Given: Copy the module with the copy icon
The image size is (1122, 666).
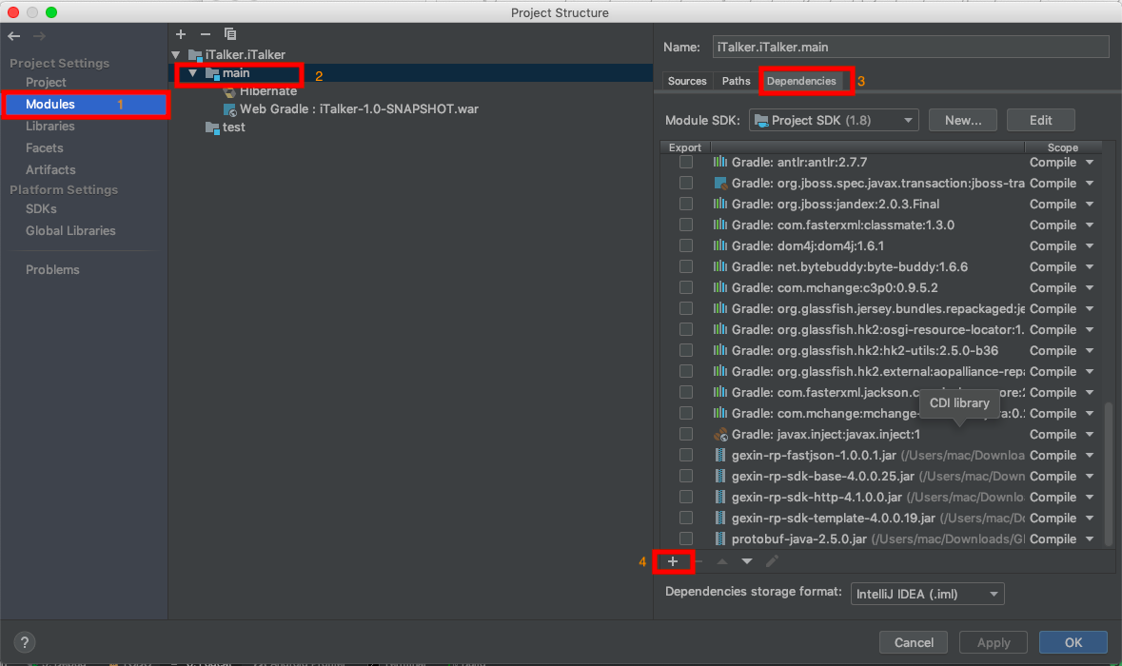Looking at the screenshot, I should click(x=229, y=33).
